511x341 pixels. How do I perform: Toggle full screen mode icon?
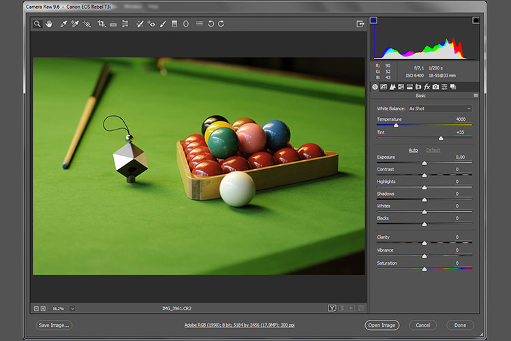click(360, 24)
